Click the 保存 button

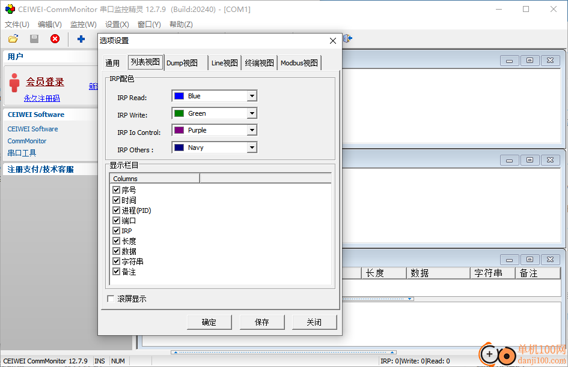point(262,322)
